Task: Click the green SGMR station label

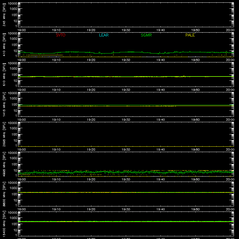Action: [x=146, y=35]
